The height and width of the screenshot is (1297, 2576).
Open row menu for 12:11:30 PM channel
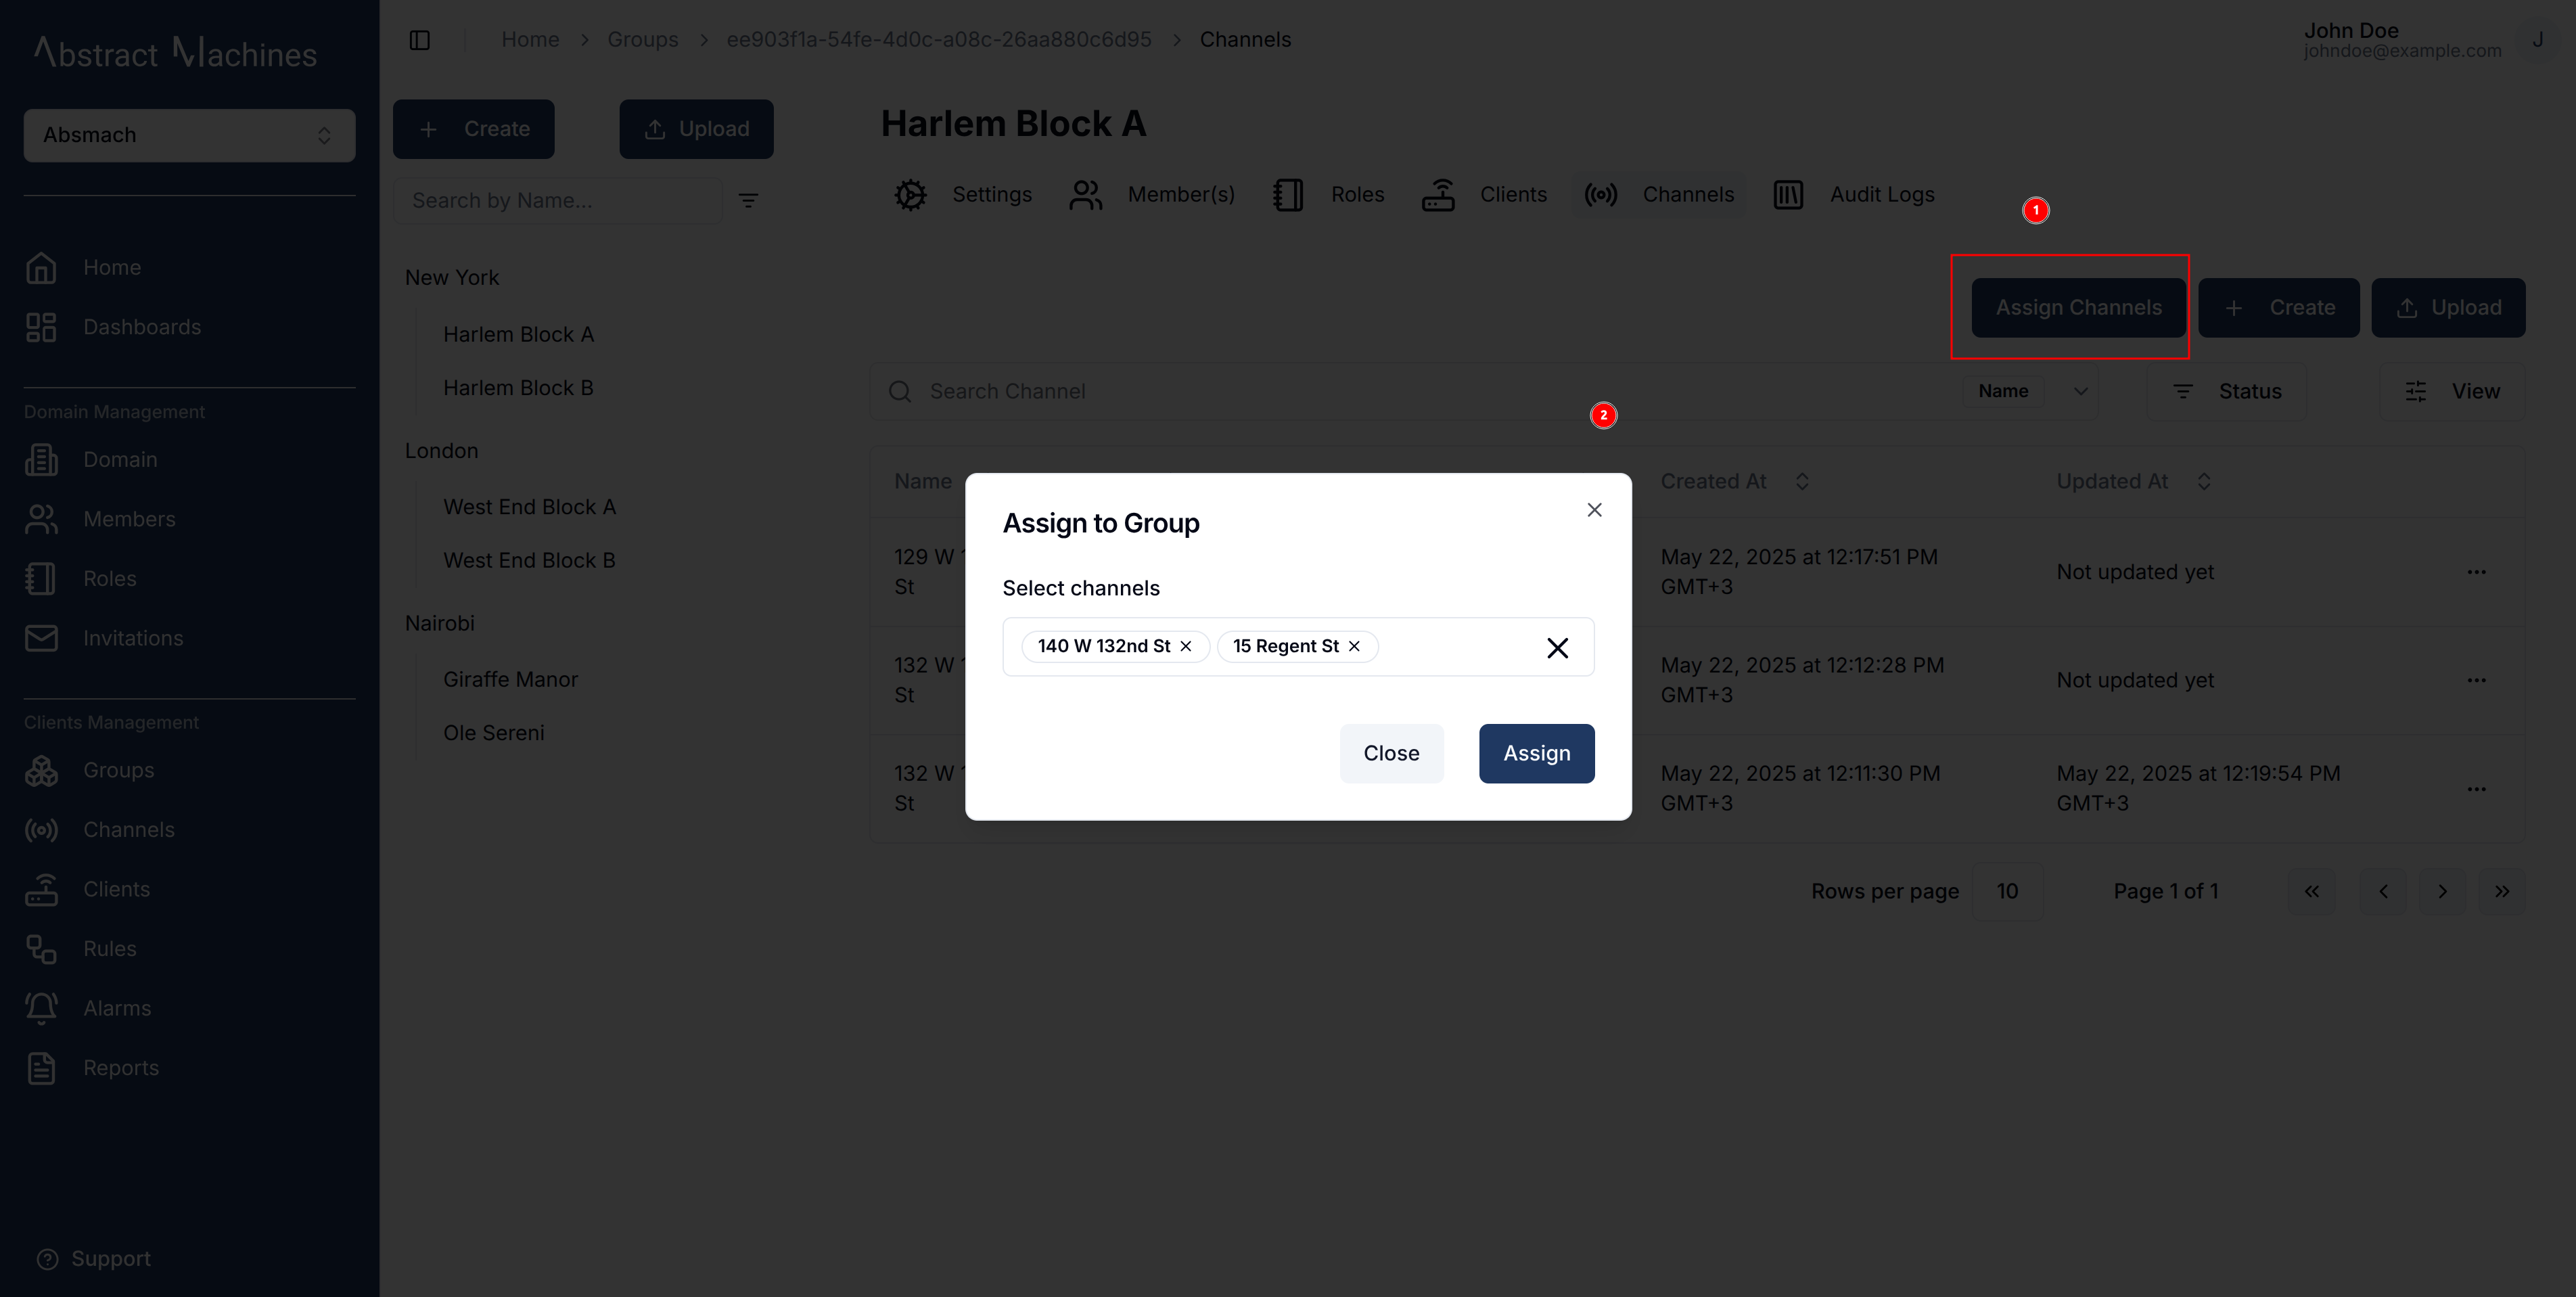[x=2476, y=789]
